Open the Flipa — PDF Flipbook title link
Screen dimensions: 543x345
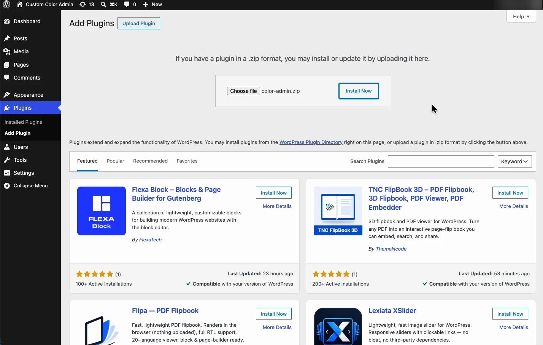point(165,311)
